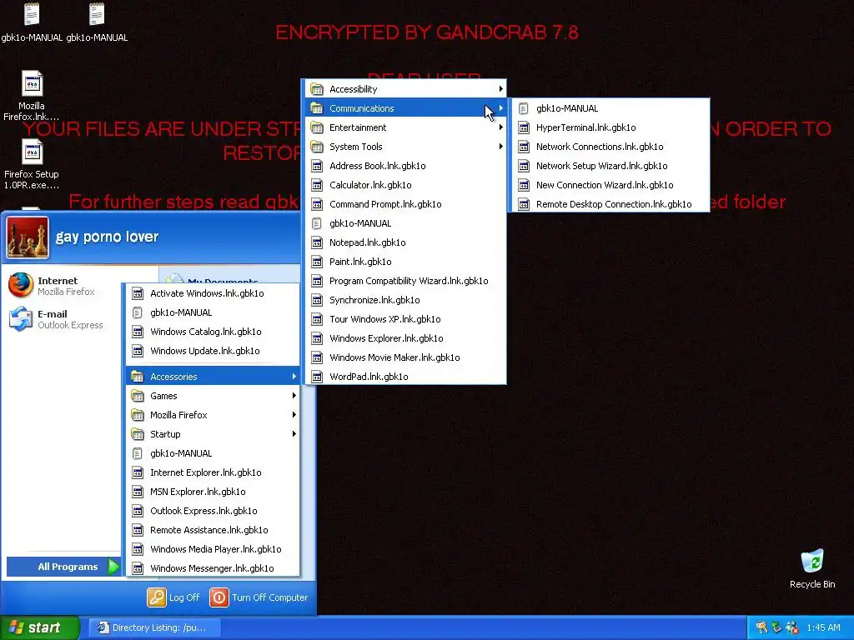Click Remote Assistance.lnk.gbk1o text
854x640 pixels.
pyautogui.click(x=209, y=530)
